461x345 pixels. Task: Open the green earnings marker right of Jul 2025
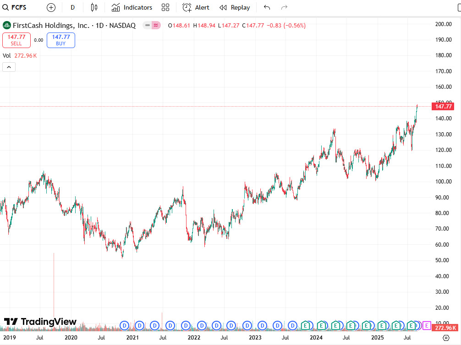click(x=412, y=326)
